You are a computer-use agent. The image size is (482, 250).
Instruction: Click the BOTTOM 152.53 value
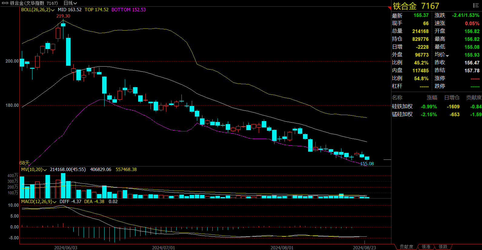(x=128, y=10)
